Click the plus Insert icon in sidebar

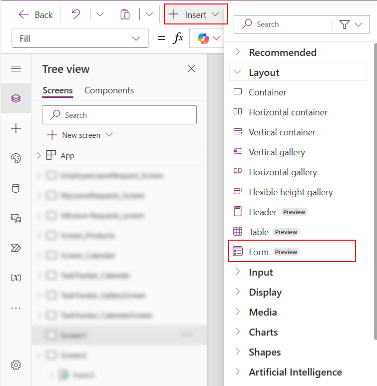[16, 128]
